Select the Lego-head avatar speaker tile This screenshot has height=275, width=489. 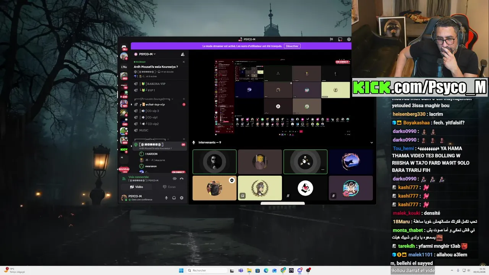(260, 162)
